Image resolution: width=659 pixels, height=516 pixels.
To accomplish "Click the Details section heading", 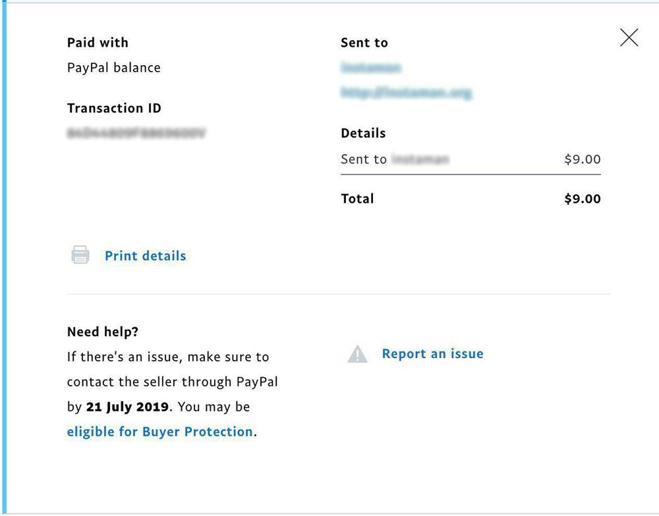I will tap(363, 133).
